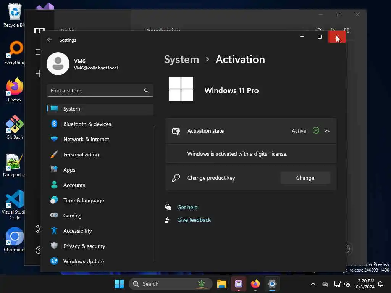
Task: Click the muted volume tray icon
Action: (347, 284)
